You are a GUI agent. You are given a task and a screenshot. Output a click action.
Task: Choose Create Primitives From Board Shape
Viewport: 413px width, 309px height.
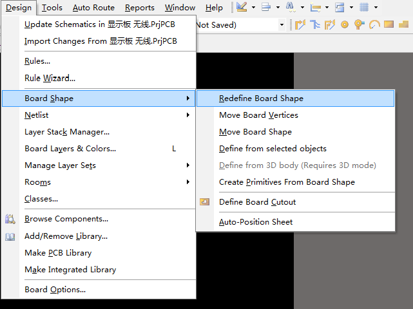tap(295, 182)
